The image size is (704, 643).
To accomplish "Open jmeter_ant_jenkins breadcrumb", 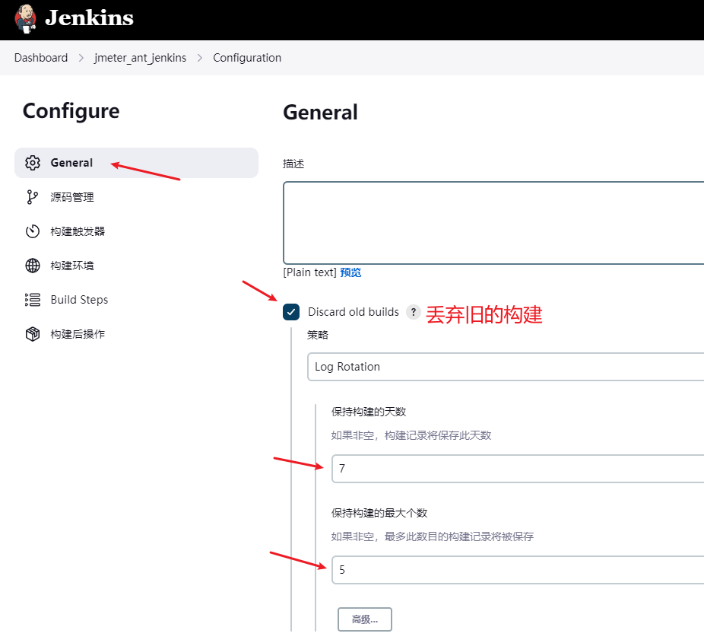I will (x=140, y=58).
